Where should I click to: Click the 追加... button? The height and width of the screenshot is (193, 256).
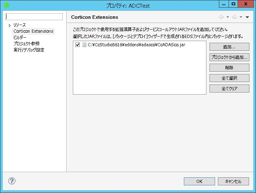click(x=229, y=47)
